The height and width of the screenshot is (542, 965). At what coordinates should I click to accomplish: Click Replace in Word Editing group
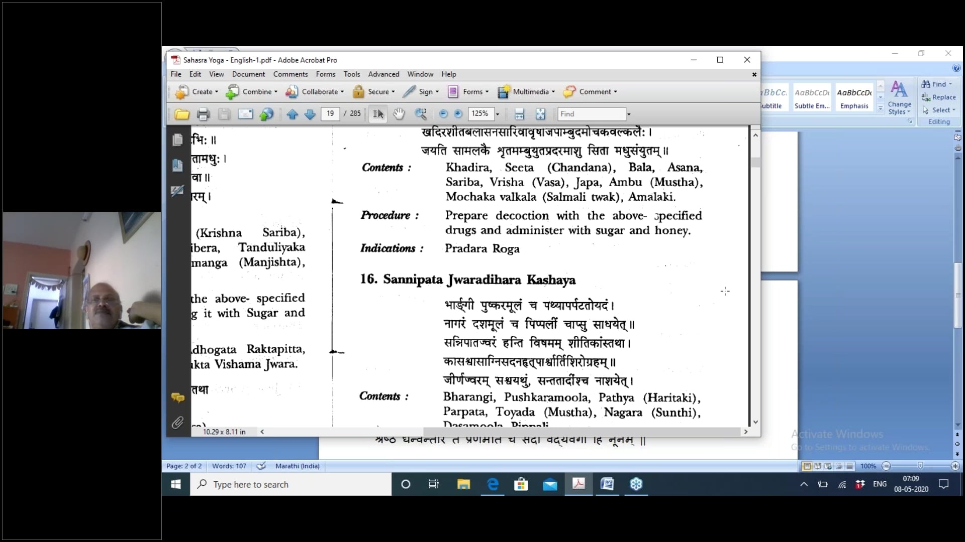939,97
